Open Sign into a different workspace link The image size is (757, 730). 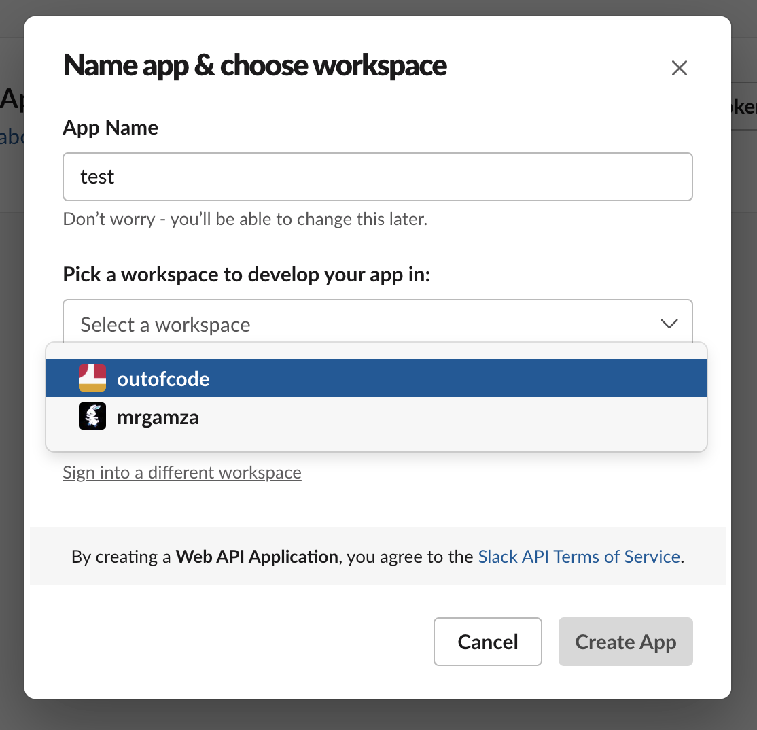click(182, 472)
